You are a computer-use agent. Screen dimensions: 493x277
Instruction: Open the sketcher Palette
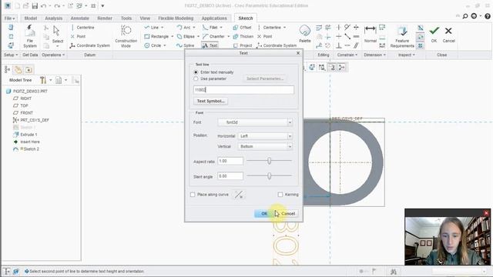click(x=305, y=34)
